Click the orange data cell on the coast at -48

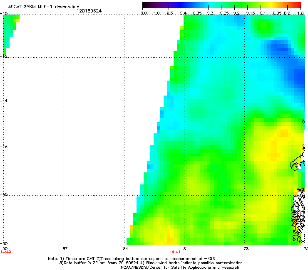pos(301,190)
